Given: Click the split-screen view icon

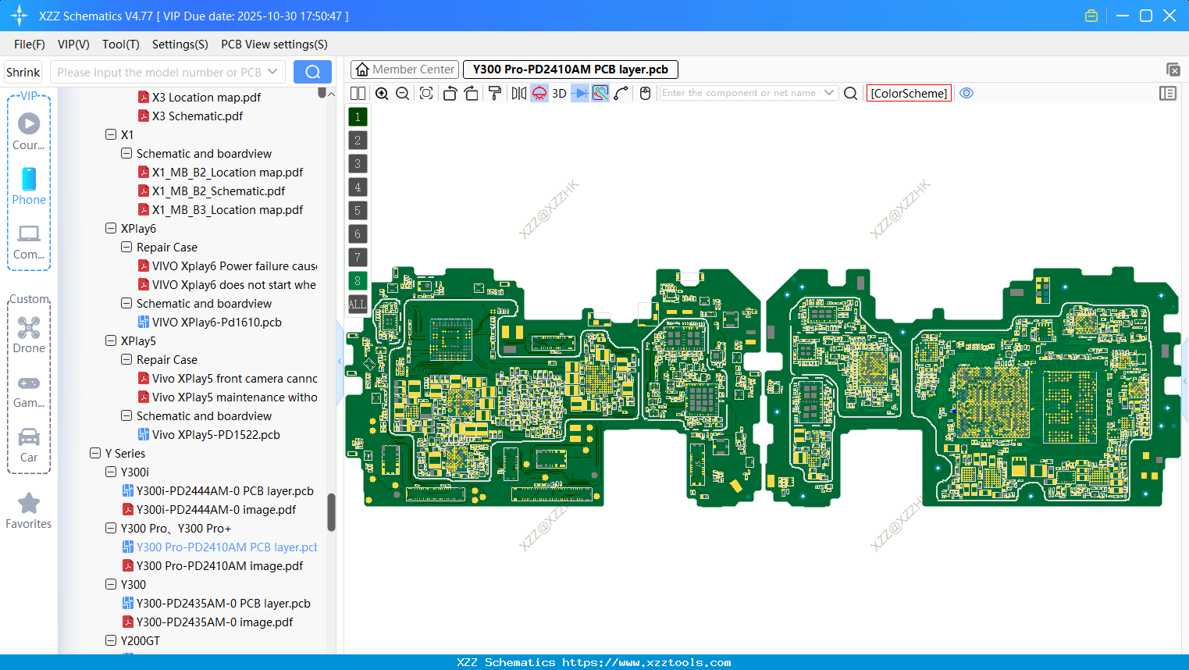Looking at the screenshot, I should 358,93.
